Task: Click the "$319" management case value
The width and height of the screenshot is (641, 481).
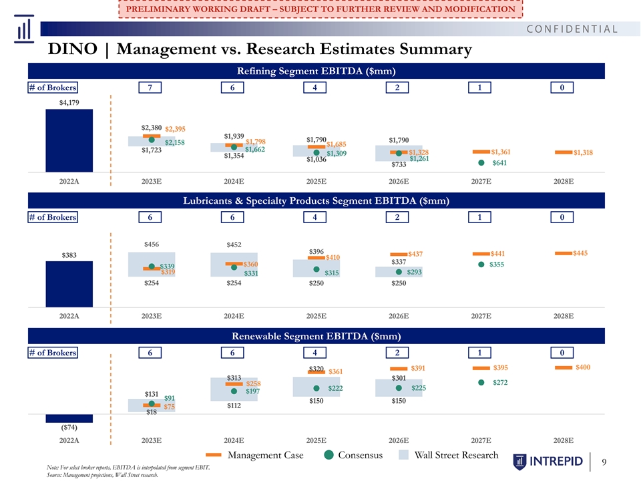Action: click(x=168, y=272)
